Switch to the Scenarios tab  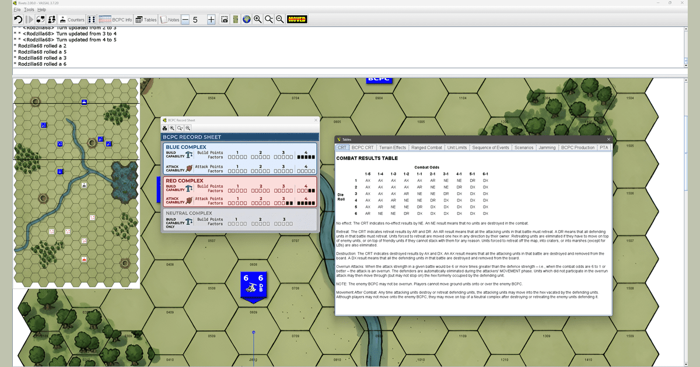click(524, 147)
